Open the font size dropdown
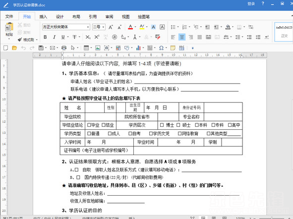The height and width of the screenshot is (219, 293). (x=103, y=27)
